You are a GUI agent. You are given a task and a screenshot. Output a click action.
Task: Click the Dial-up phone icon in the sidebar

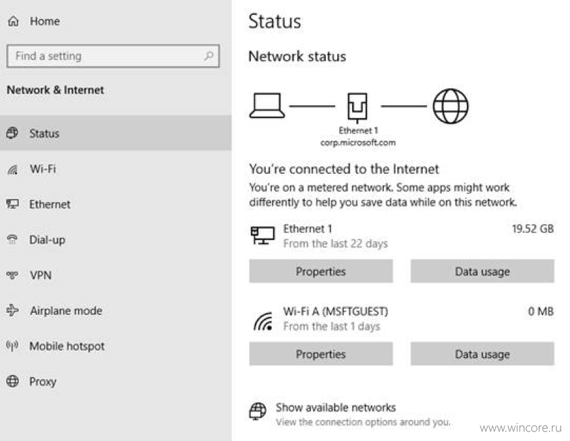pyautogui.click(x=12, y=239)
